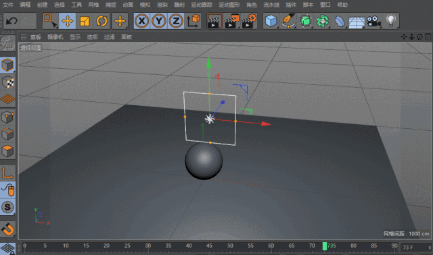Click the Undo arrow icon

click(12, 21)
